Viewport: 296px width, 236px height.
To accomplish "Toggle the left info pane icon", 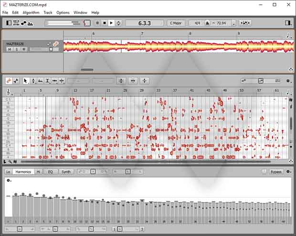I will click(x=9, y=23).
